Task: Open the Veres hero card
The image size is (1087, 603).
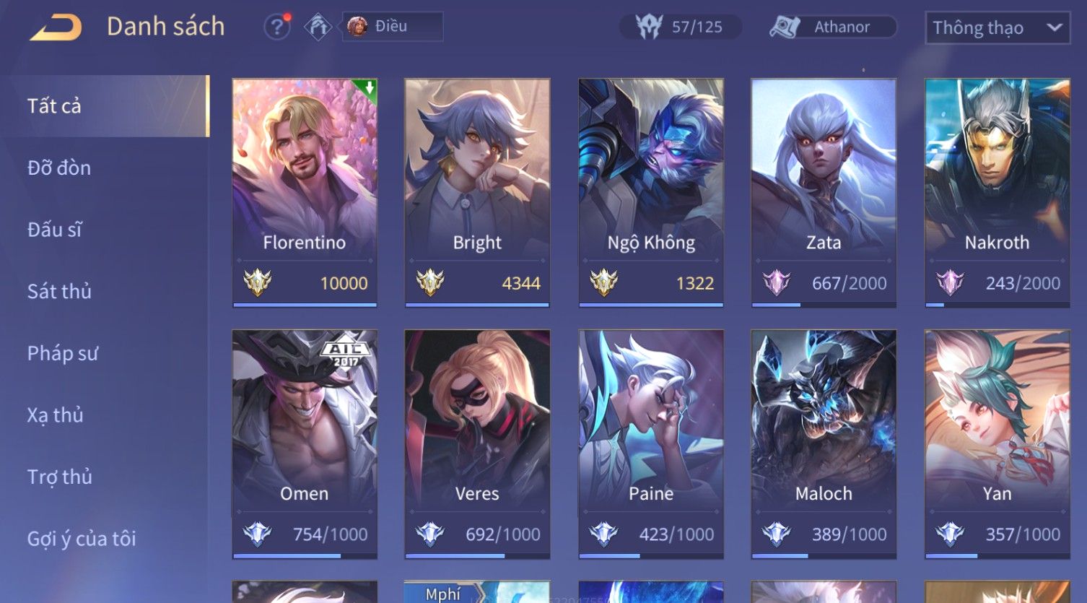Action: point(477,444)
